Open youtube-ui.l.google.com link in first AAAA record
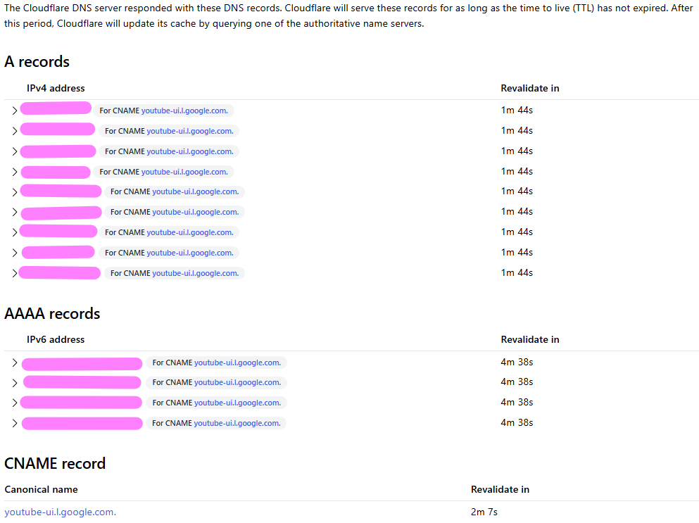Viewport: 699px width, 523px height. tap(238, 363)
